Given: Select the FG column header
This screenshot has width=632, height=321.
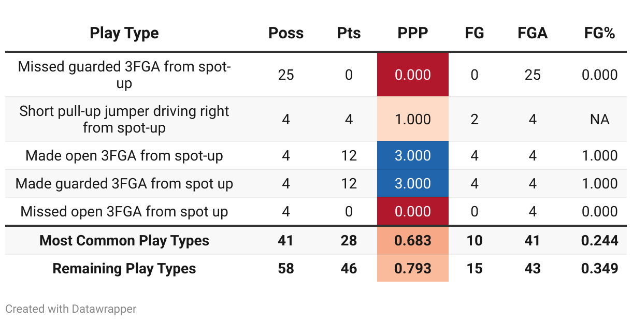Looking at the screenshot, I should tap(475, 33).
